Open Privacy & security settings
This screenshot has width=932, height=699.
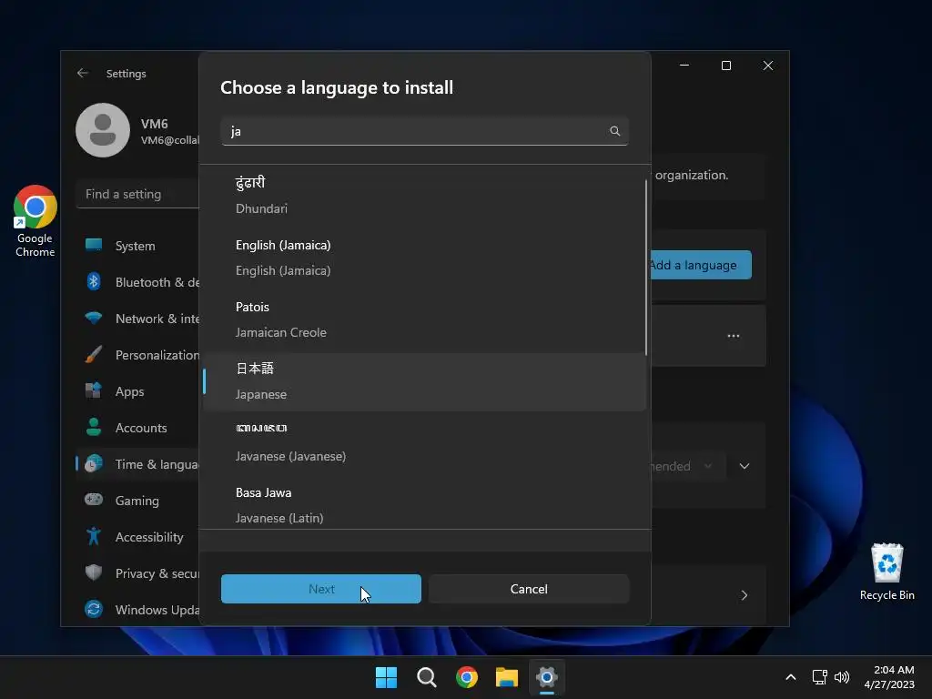tap(138, 573)
